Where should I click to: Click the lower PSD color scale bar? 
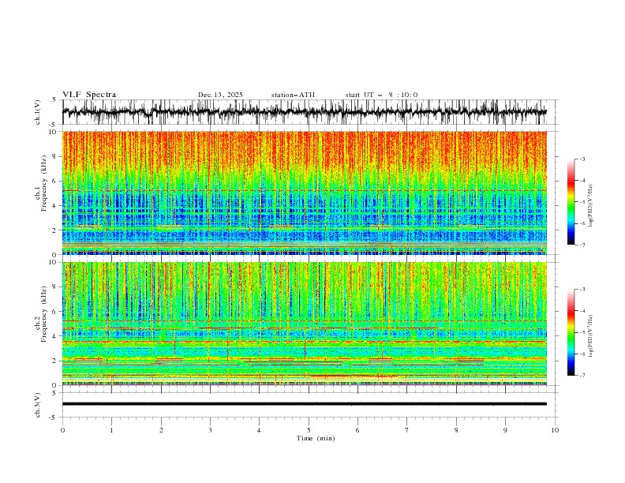click(x=571, y=332)
